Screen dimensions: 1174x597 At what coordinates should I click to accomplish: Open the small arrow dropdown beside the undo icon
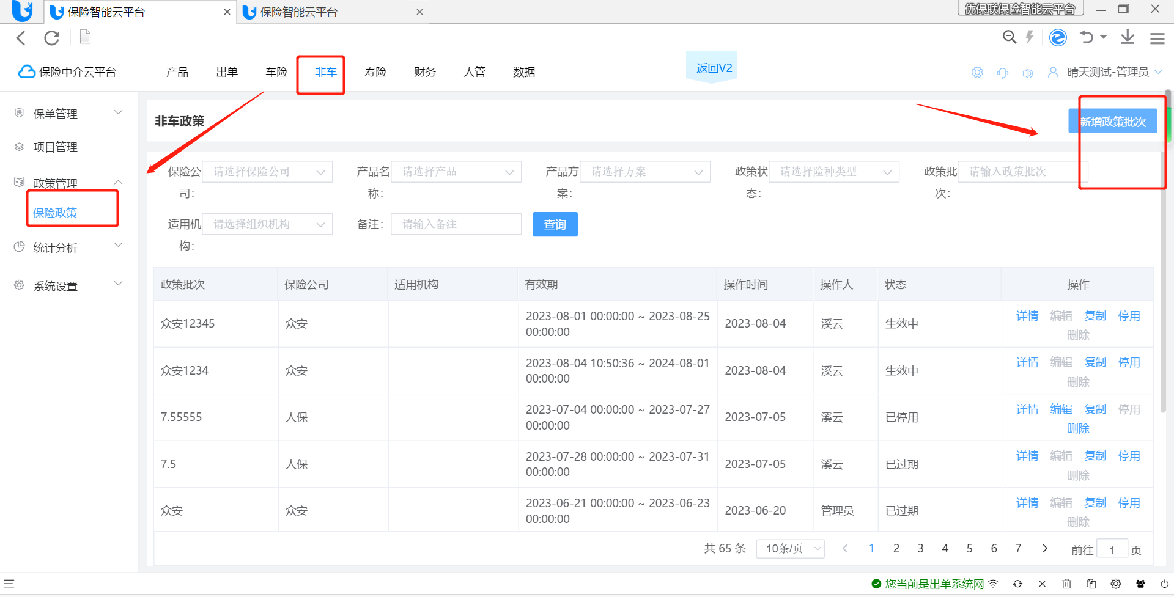(x=1104, y=37)
